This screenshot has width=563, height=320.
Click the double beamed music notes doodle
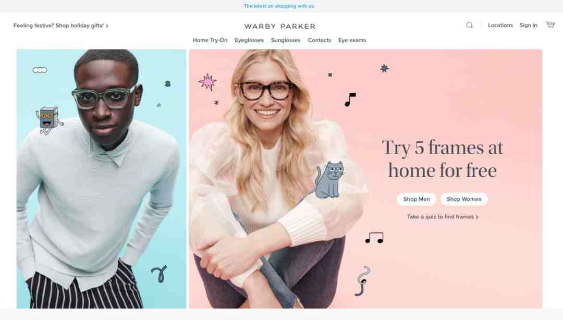pos(374,238)
